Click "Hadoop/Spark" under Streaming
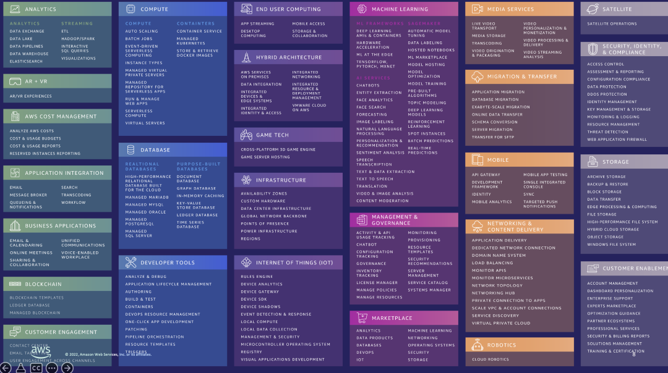 coord(78,39)
